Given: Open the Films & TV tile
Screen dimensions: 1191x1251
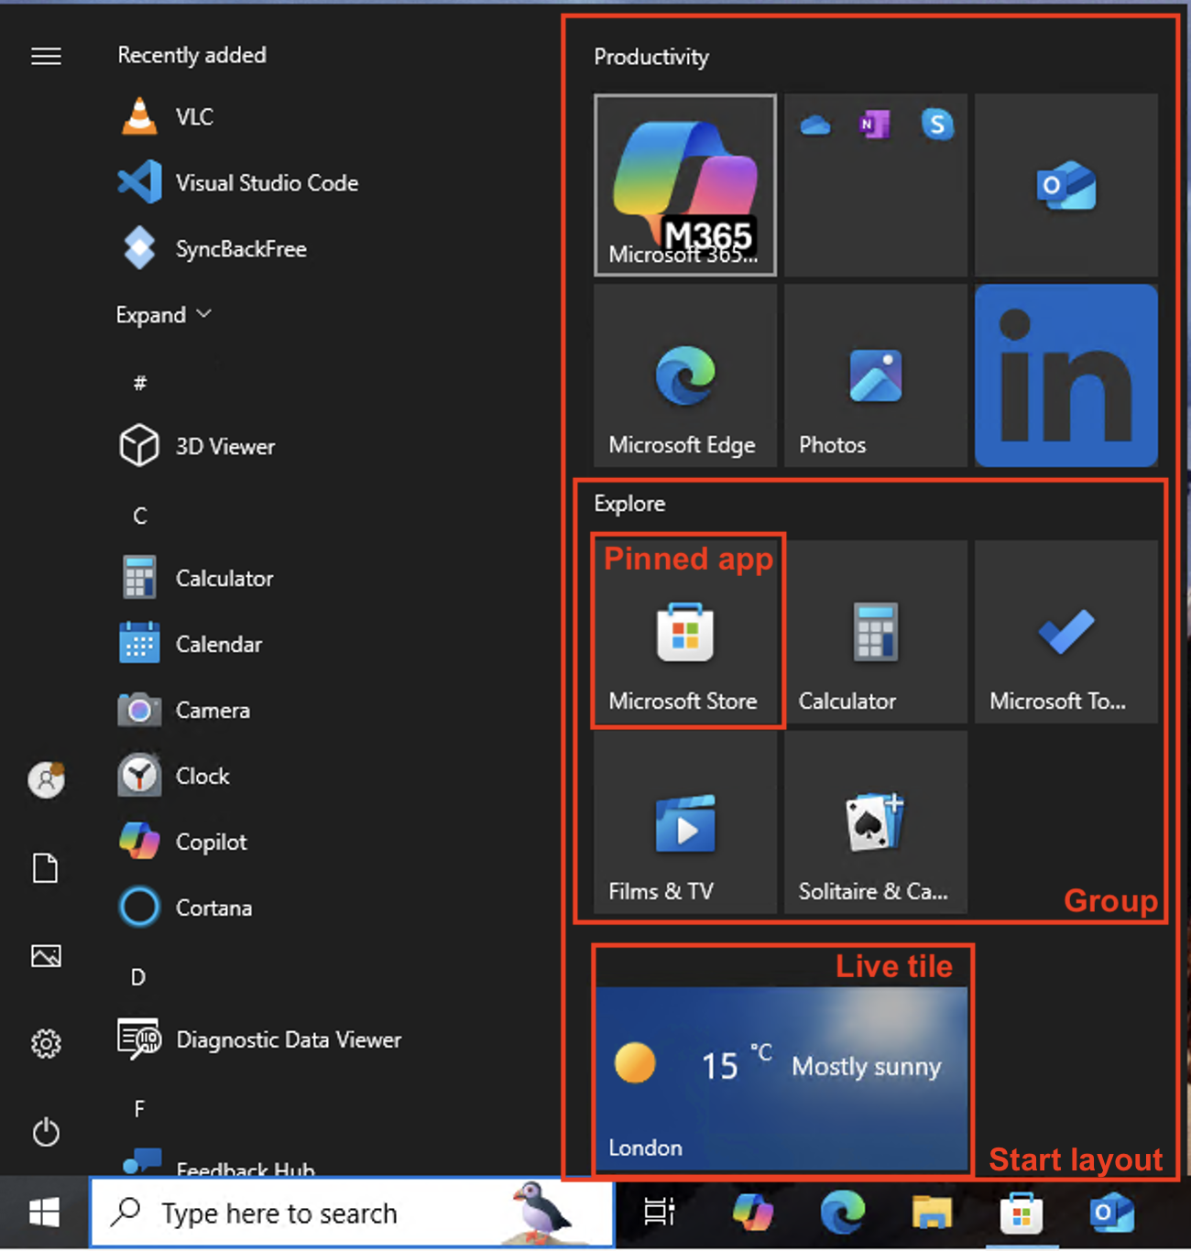Looking at the screenshot, I should 684,822.
